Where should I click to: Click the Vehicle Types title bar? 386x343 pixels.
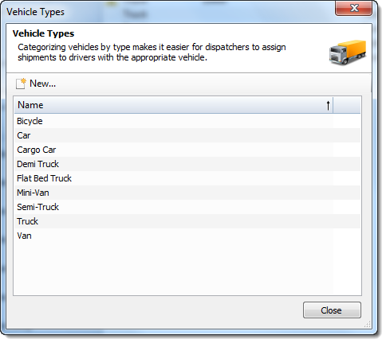(170, 12)
